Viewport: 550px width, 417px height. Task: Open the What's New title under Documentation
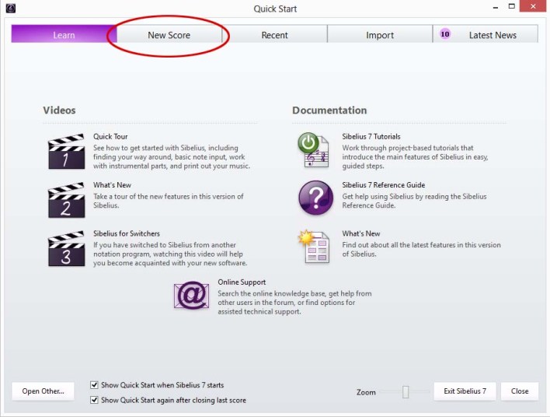coord(361,233)
